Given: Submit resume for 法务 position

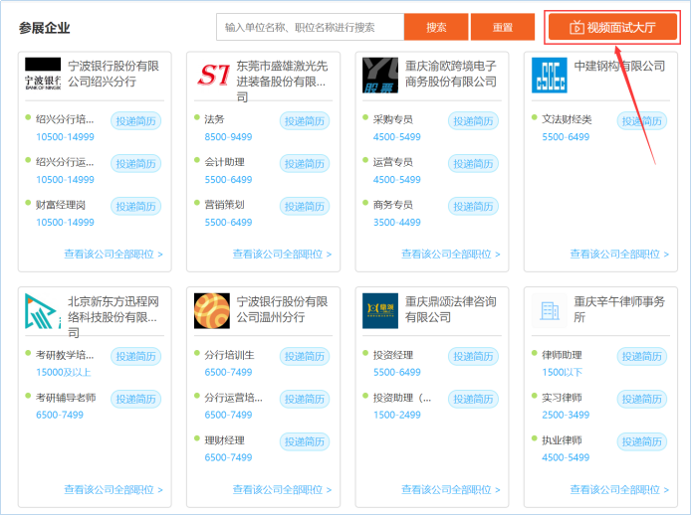Looking at the screenshot, I should 304,121.
